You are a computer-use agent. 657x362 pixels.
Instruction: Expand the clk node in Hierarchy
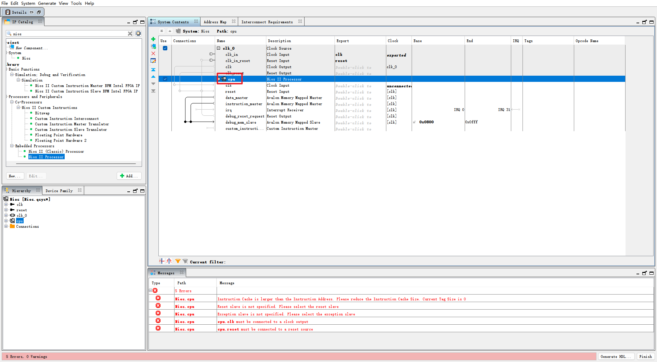(x=6, y=204)
